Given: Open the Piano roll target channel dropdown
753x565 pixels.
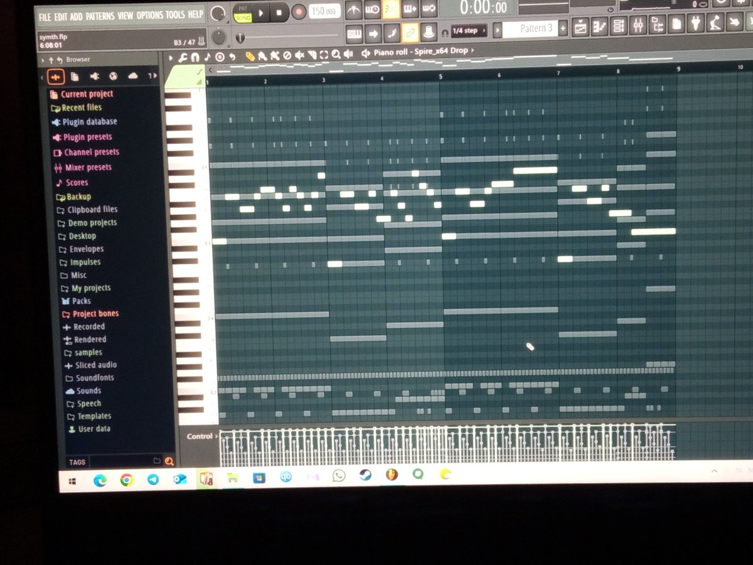Looking at the screenshot, I should pos(420,51).
